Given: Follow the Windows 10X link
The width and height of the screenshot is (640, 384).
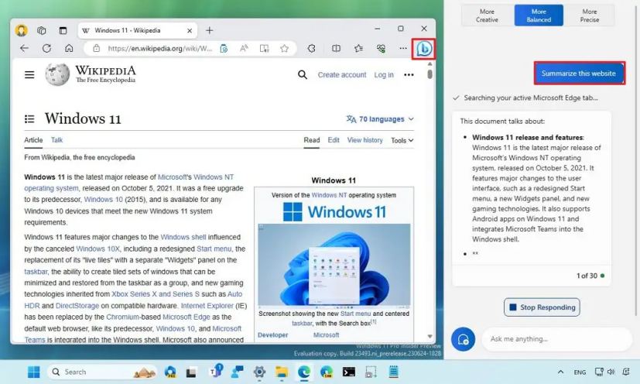Looking at the screenshot, I should pyautogui.click(x=98, y=249).
